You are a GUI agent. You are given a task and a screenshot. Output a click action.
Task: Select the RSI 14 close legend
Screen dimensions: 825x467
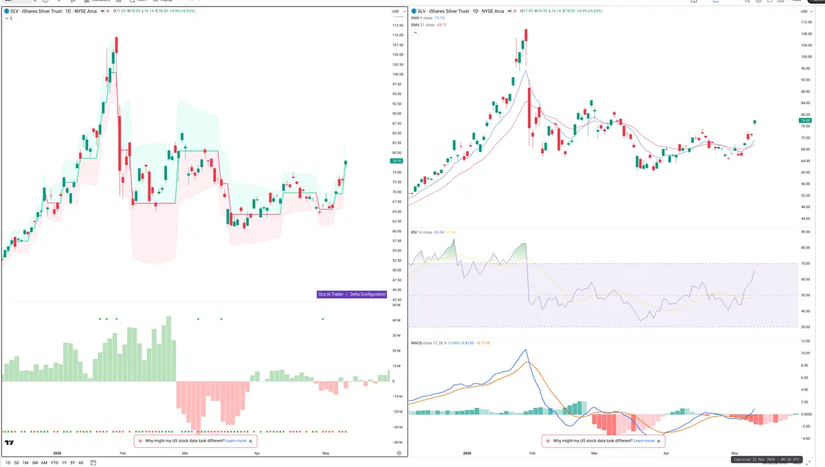(x=421, y=232)
